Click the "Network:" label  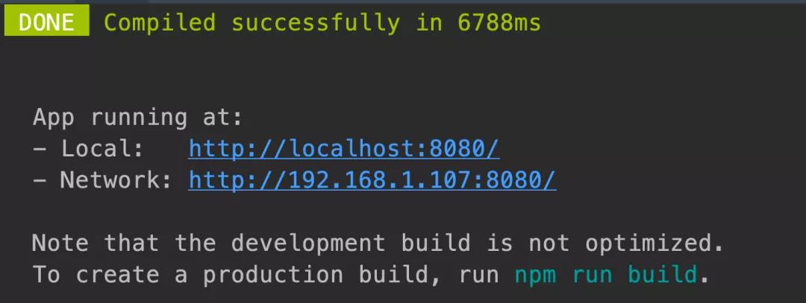[116, 180]
